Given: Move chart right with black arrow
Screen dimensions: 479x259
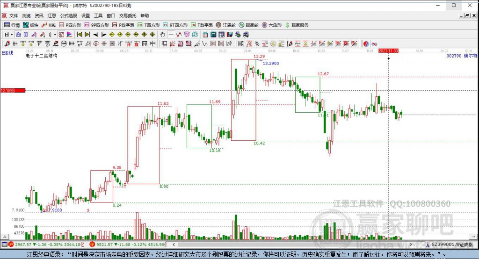Looking at the screenshot, I should (x=104, y=35).
